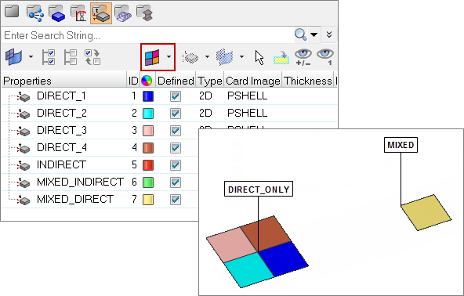
Task: Open the Beam Section view icon
Action: pyautogui.click(x=145, y=13)
